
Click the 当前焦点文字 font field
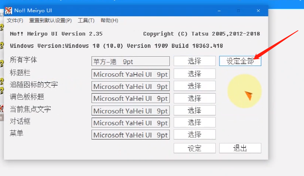pyautogui.click(x=130, y=111)
